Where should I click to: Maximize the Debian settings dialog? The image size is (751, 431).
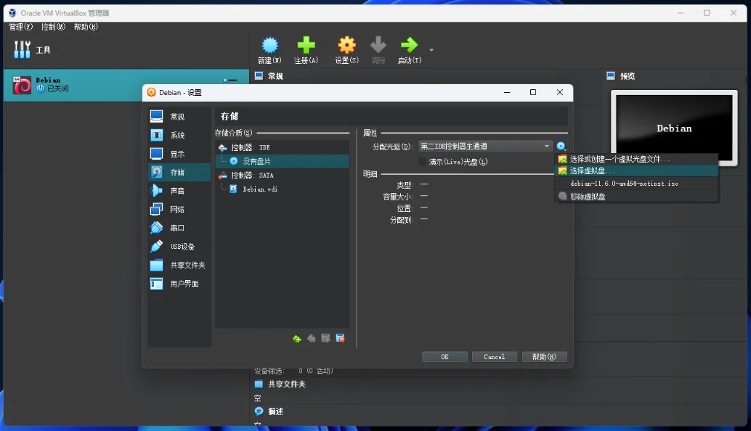[x=533, y=92]
